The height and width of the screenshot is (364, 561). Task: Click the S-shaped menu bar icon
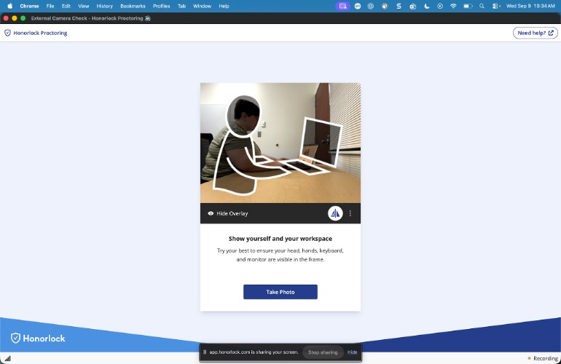pyautogui.click(x=399, y=6)
